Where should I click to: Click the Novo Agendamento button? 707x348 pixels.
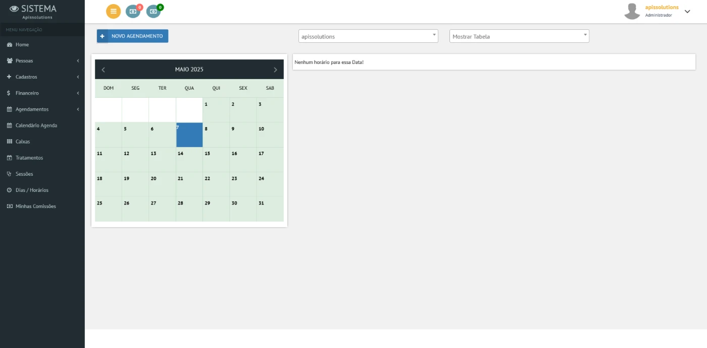pos(132,36)
